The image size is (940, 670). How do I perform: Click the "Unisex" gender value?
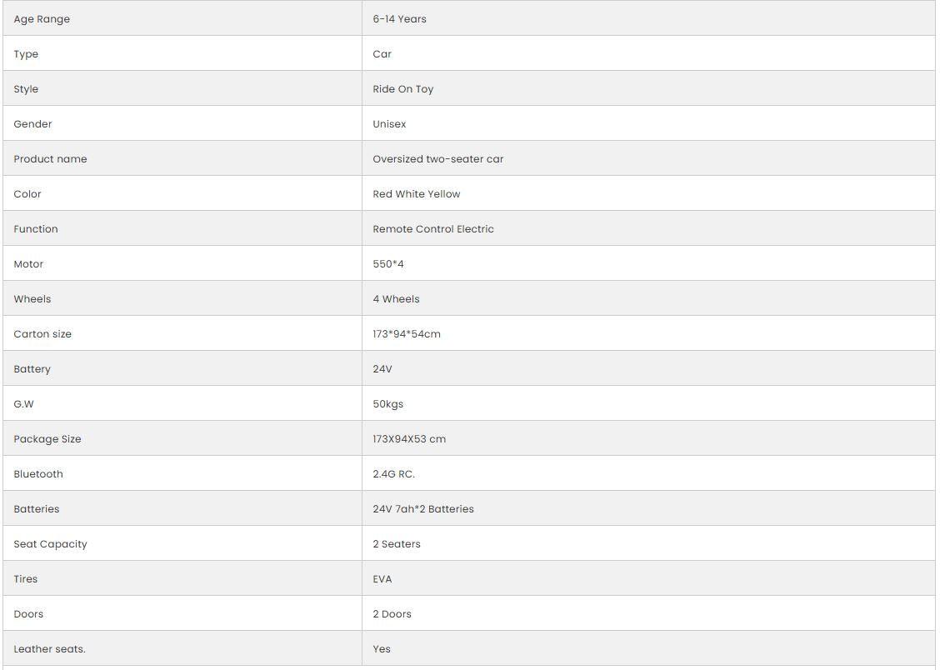coord(389,124)
